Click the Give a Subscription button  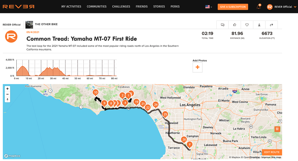(233, 7)
